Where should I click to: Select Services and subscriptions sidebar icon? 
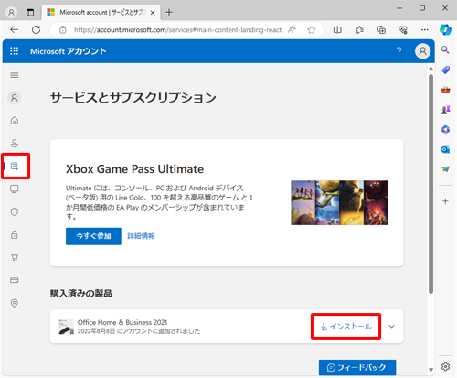tap(15, 166)
